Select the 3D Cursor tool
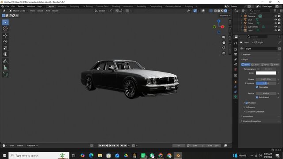The image size is (283, 159). coord(5,28)
